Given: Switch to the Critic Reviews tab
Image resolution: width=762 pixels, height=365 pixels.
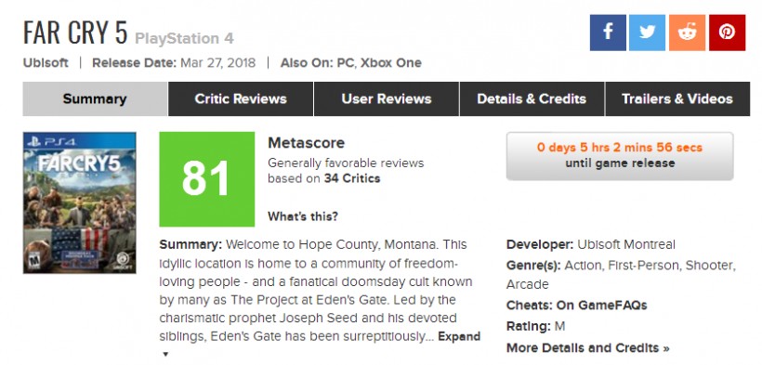Looking at the screenshot, I should pyautogui.click(x=241, y=99).
